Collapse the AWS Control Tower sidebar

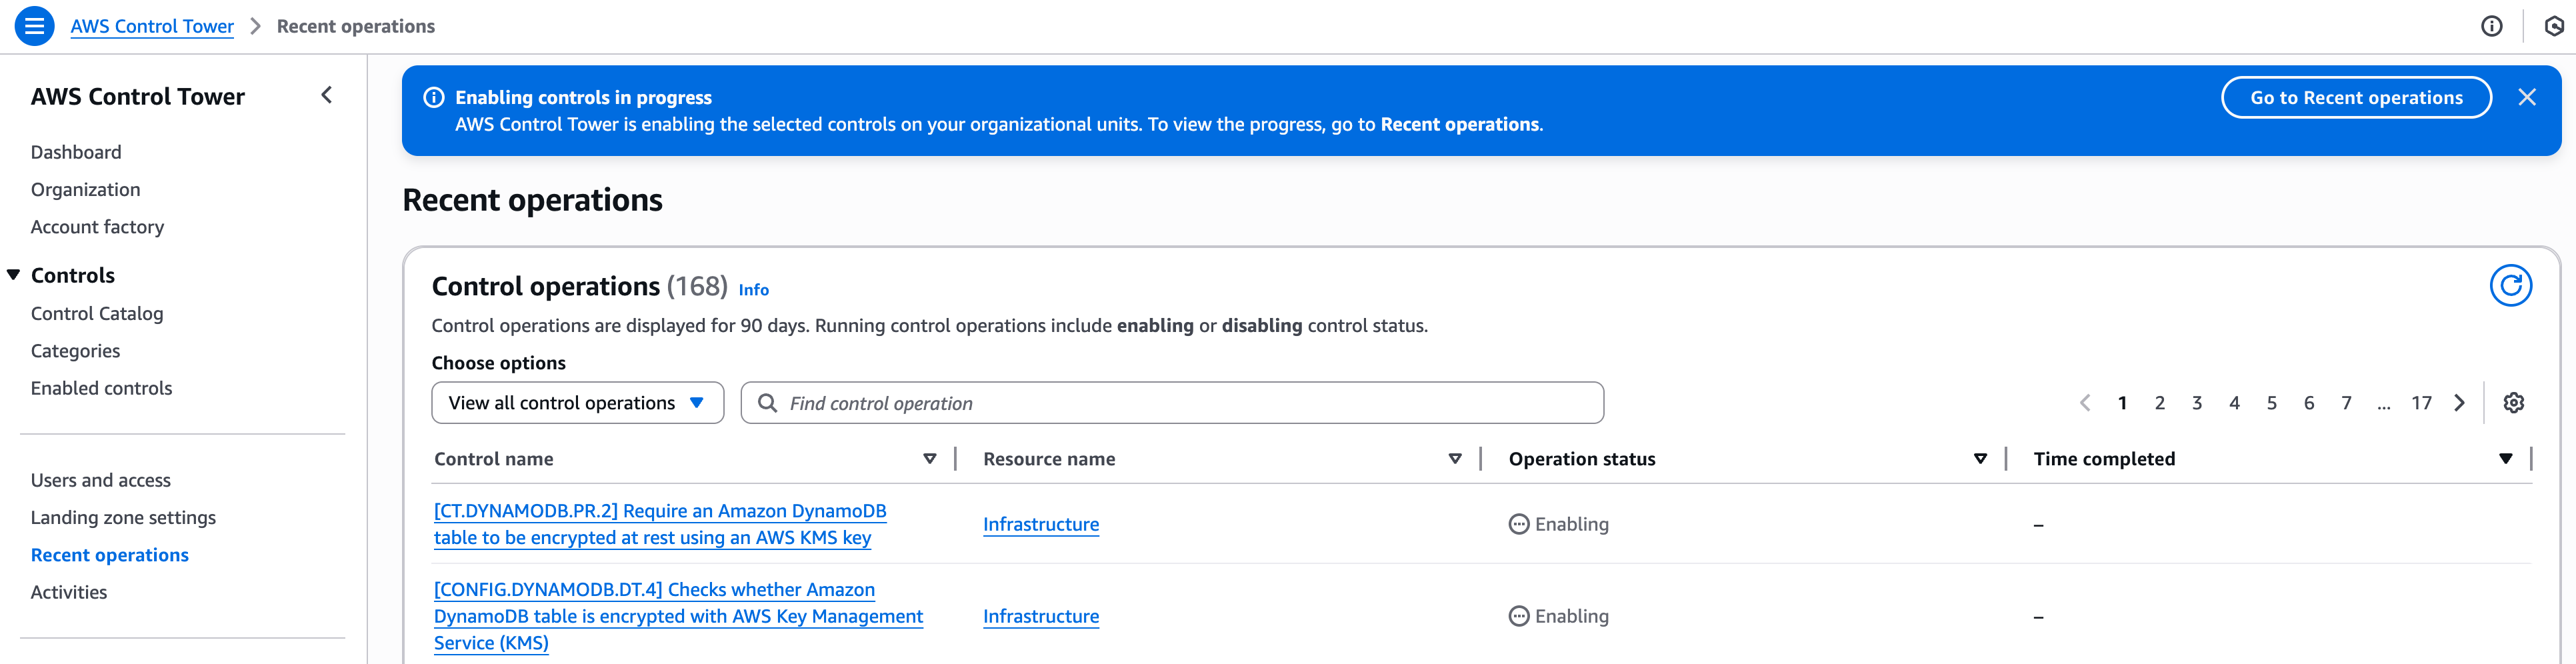tap(326, 95)
